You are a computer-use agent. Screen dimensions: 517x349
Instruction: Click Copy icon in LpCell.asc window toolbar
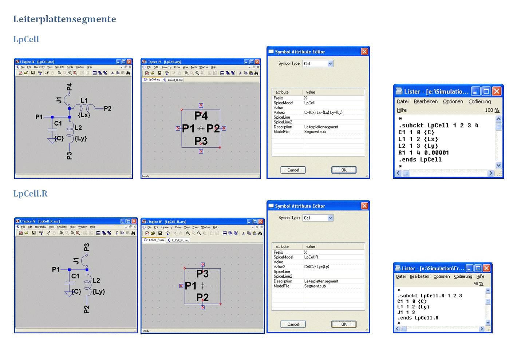117,73
